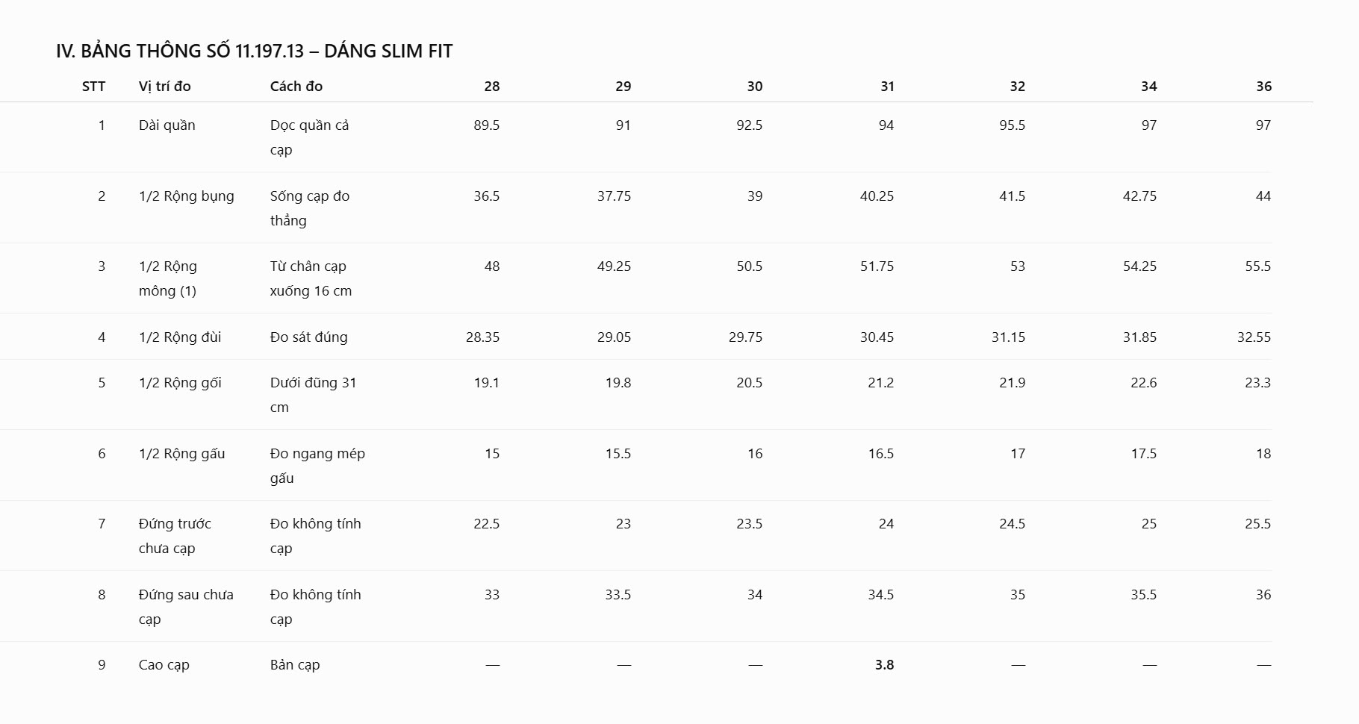Select the size 31 column header
1359x724 pixels.
click(887, 86)
